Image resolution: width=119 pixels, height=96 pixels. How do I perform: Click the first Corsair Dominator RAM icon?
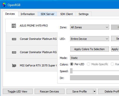14,39
